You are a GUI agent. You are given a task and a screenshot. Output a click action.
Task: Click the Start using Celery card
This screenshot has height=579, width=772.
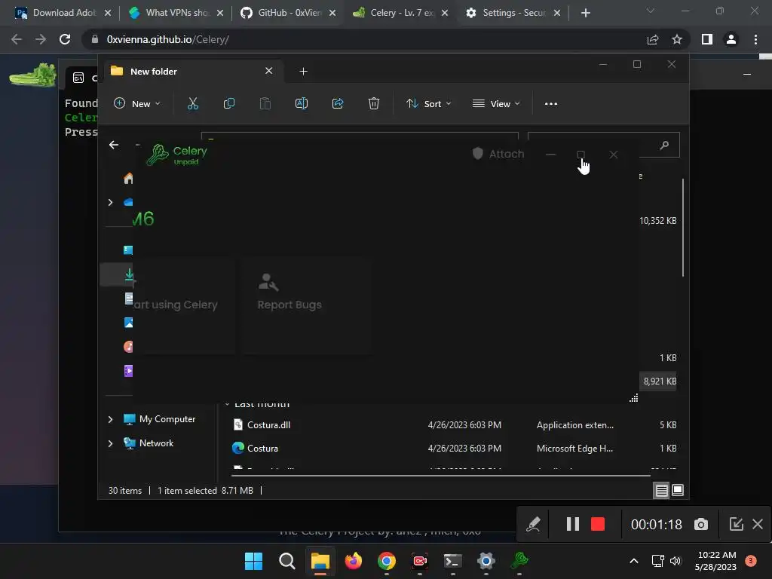pyautogui.click(x=183, y=305)
